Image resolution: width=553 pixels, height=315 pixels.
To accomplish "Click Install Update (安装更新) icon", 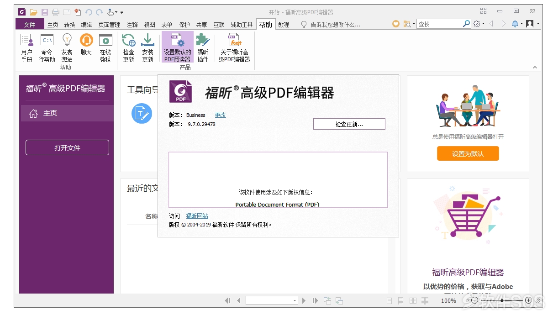I will pos(147,48).
